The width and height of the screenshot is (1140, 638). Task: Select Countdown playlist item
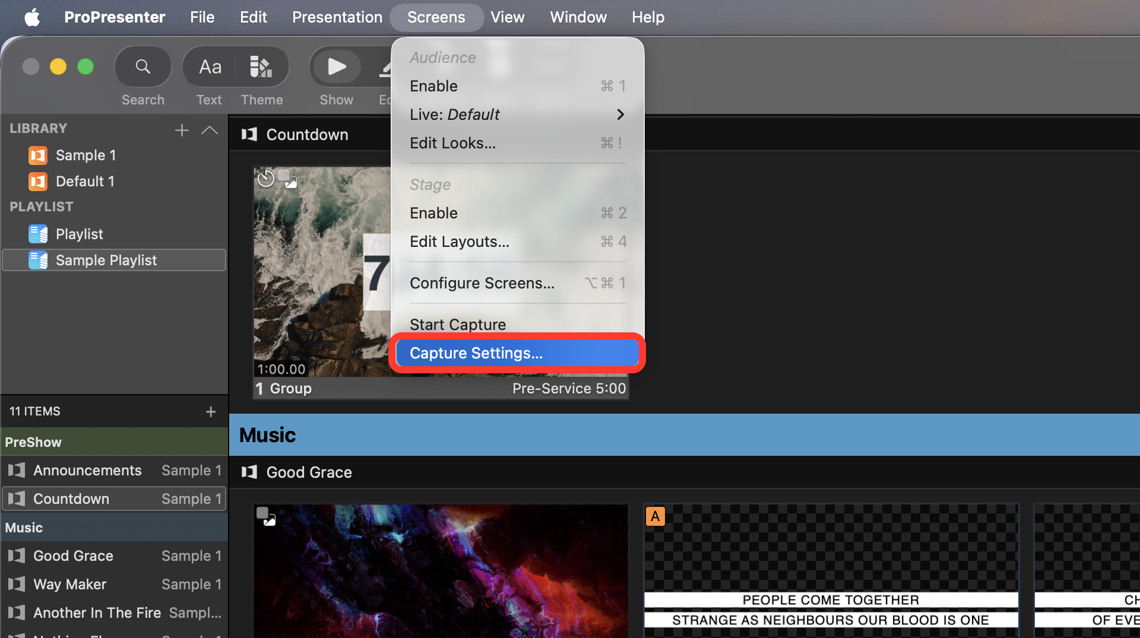pyautogui.click(x=114, y=499)
